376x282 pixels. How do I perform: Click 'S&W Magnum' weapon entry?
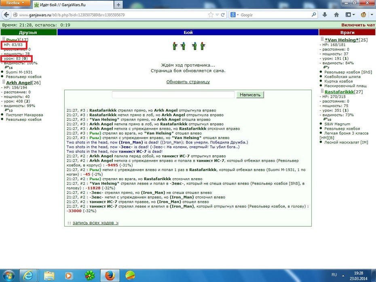tap(337, 124)
